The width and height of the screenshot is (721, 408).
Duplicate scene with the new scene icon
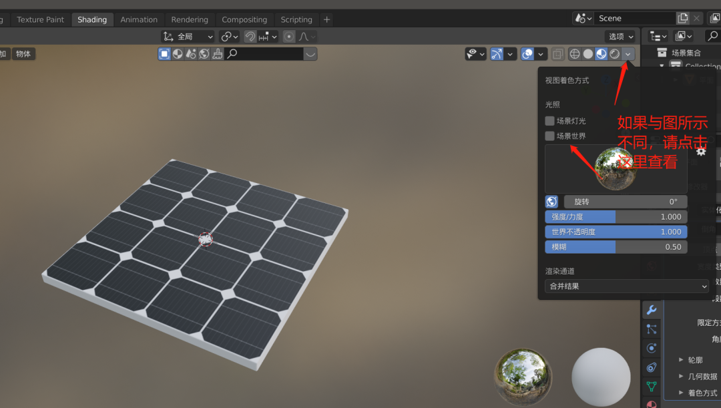pyautogui.click(x=683, y=19)
